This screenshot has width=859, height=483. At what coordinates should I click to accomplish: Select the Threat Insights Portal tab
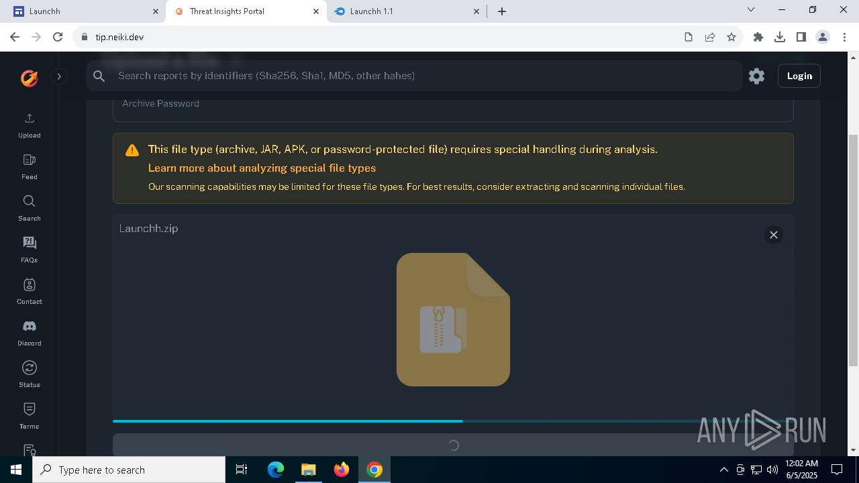(246, 11)
